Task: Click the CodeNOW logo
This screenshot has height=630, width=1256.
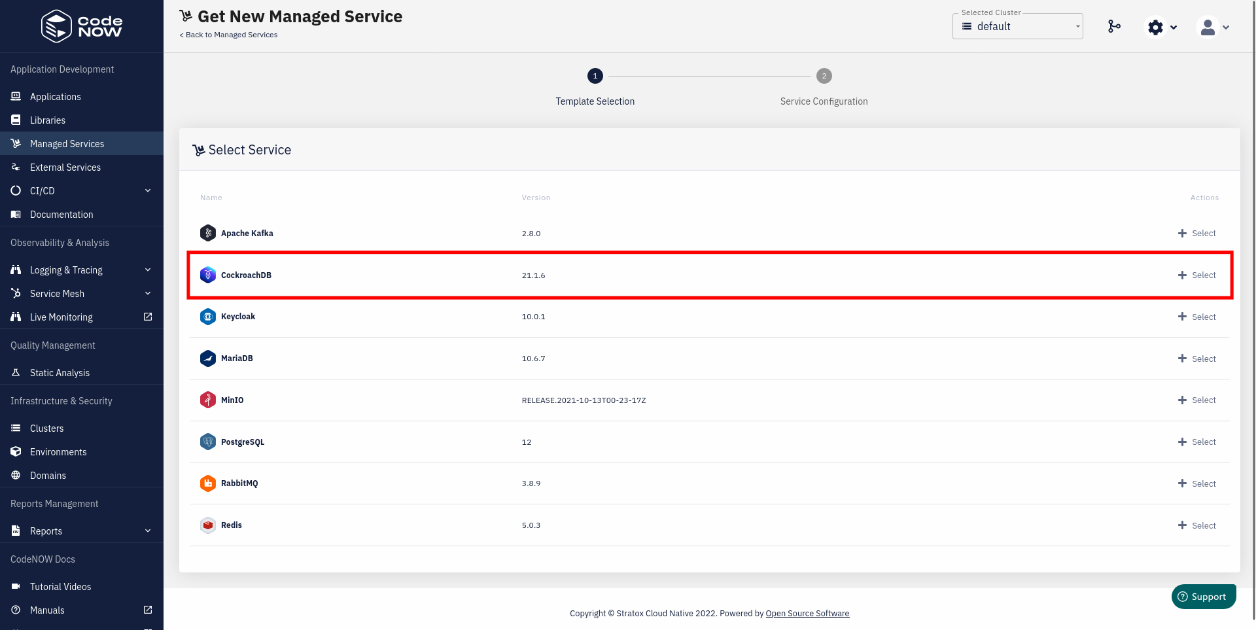Action: (82, 26)
